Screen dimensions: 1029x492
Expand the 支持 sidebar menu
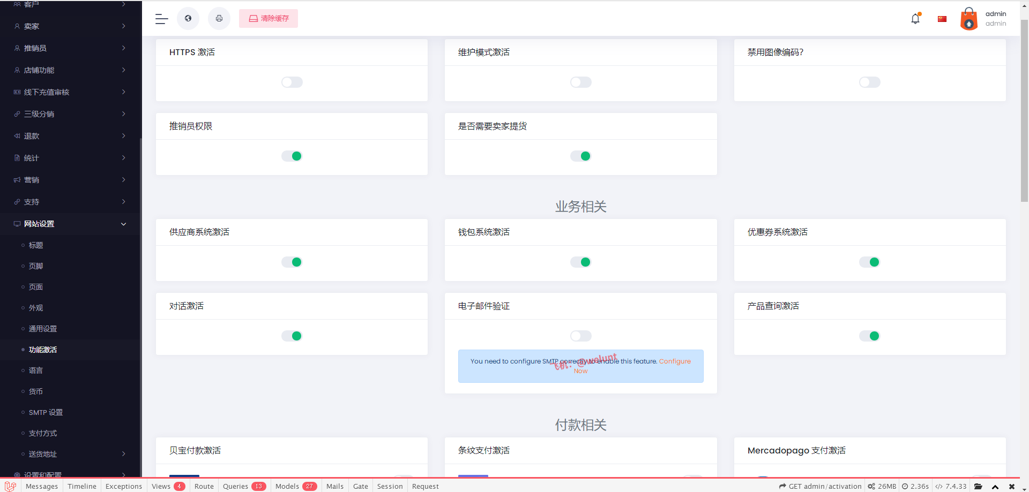pos(70,202)
